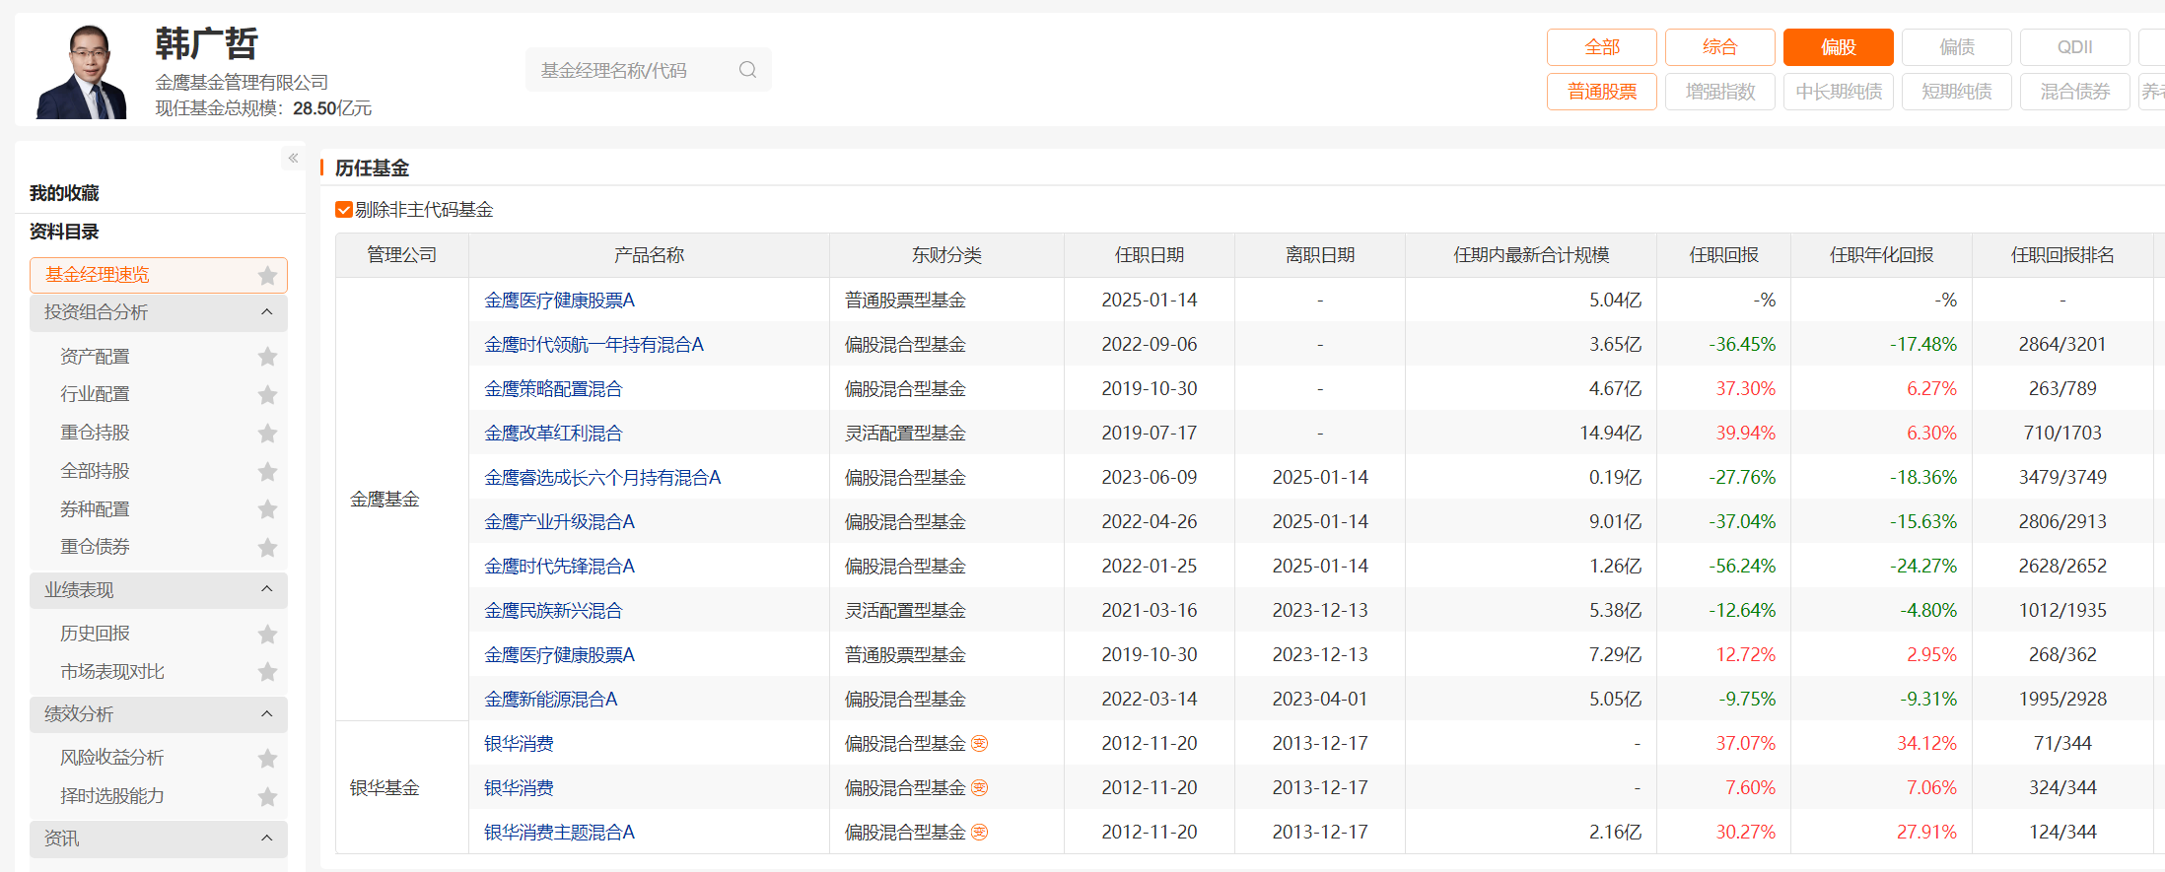
Task: Star the 基金经理速览 item
Action: (267, 276)
